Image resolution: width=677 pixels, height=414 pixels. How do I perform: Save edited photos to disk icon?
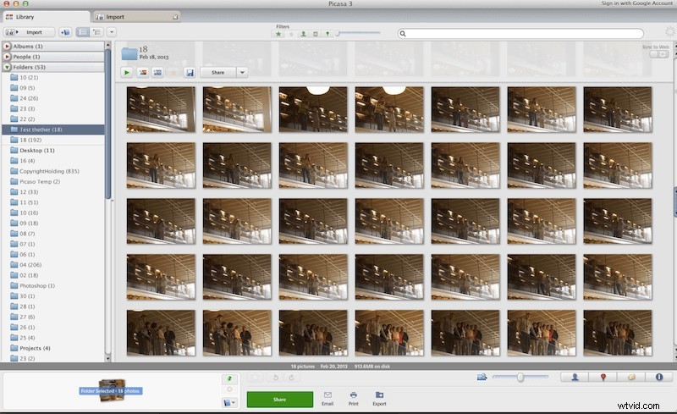[190, 73]
